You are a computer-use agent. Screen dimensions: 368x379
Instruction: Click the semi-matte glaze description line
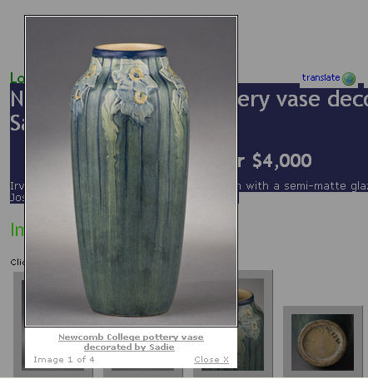(x=303, y=186)
